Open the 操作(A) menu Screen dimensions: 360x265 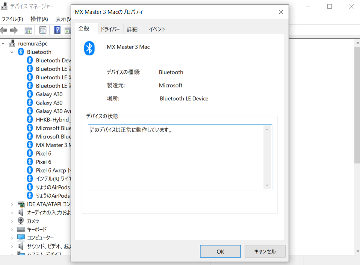39,19
